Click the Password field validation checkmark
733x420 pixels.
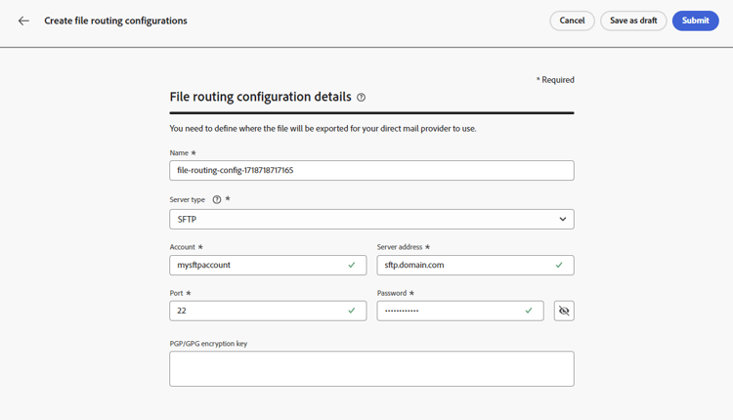529,311
